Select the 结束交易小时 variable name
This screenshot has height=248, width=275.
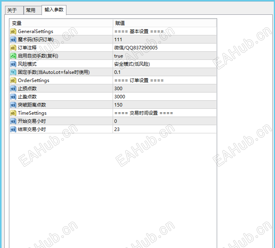coord(32,129)
